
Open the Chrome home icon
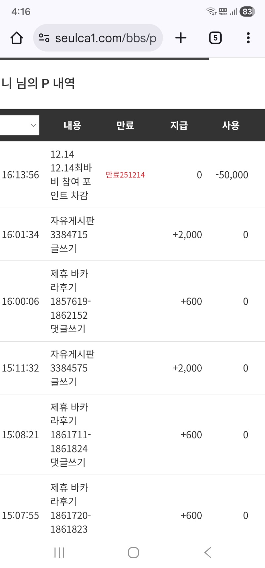pyautogui.click(x=16, y=38)
